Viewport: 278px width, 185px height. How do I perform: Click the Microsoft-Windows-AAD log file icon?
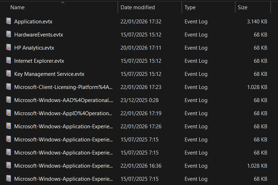pyautogui.click(x=9, y=100)
